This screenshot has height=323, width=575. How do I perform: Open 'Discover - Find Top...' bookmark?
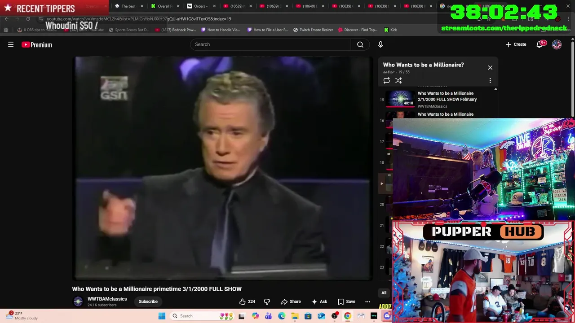[358, 30]
